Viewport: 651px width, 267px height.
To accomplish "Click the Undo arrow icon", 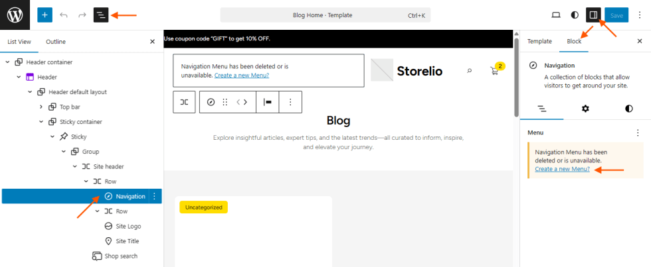I will (64, 15).
